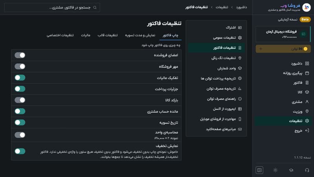The height and width of the screenshot is (177, 314).
Task: Open the فروشگاه دیجیتال آرمان store card
Action: point(283,34)
